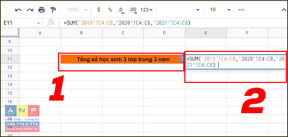Apply currency format with dollar icon
The width and height of the screenshot is (288, 137).
[99, 10]
